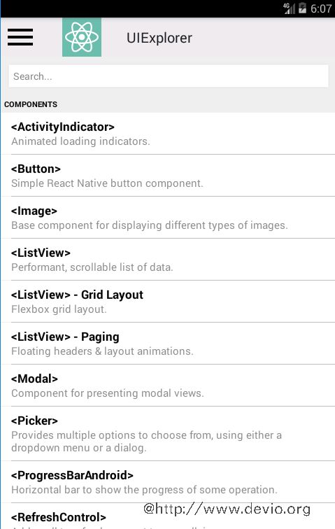The height and width of the screenshot is (529, 335).
Task: Open the Button component example
Action: point(168,176)
